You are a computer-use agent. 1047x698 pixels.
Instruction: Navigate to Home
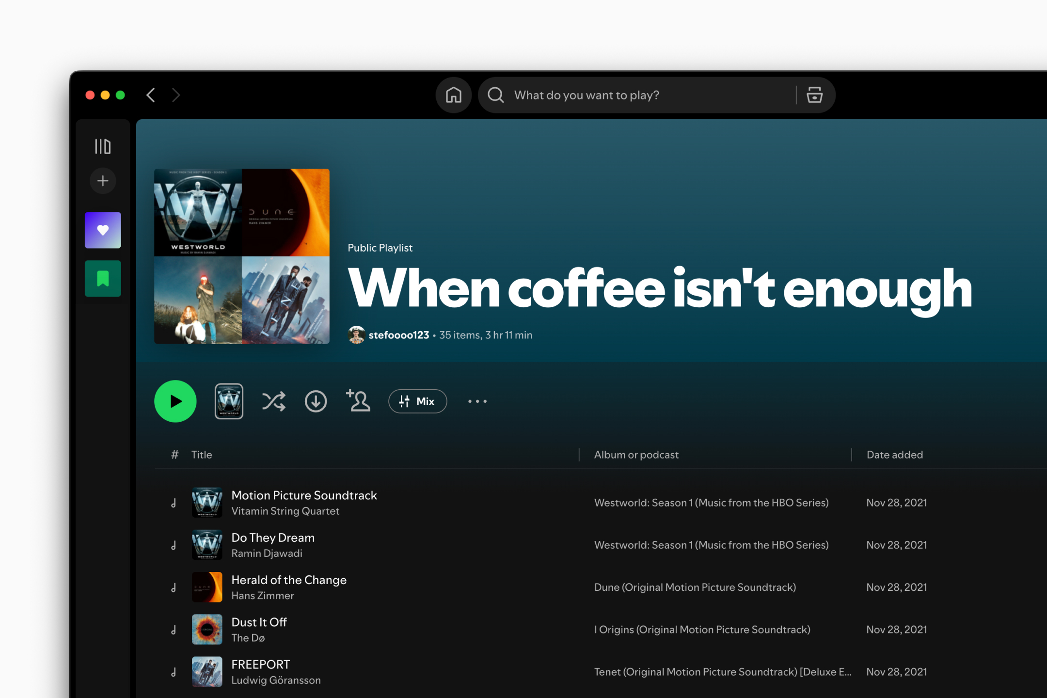point(453,95)
